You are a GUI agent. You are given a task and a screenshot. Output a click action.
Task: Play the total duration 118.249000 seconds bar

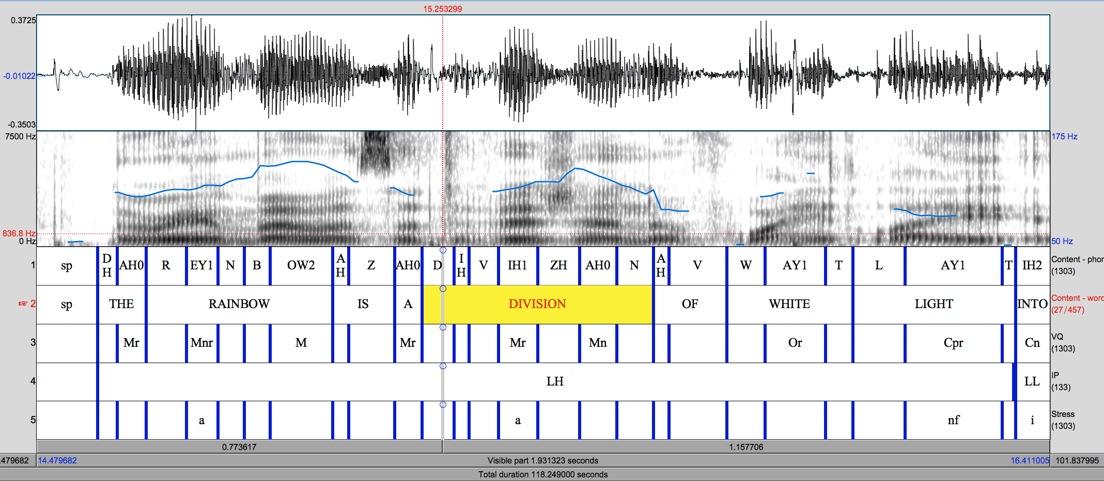pyautogui.click(x=542, y=474)
